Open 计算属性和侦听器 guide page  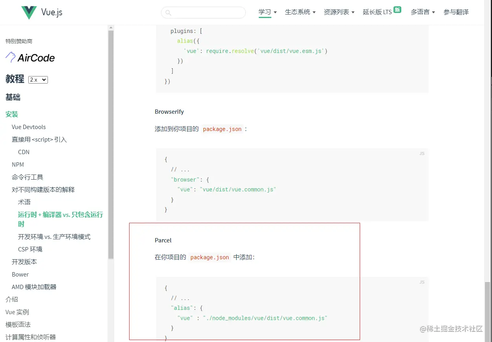31,337
